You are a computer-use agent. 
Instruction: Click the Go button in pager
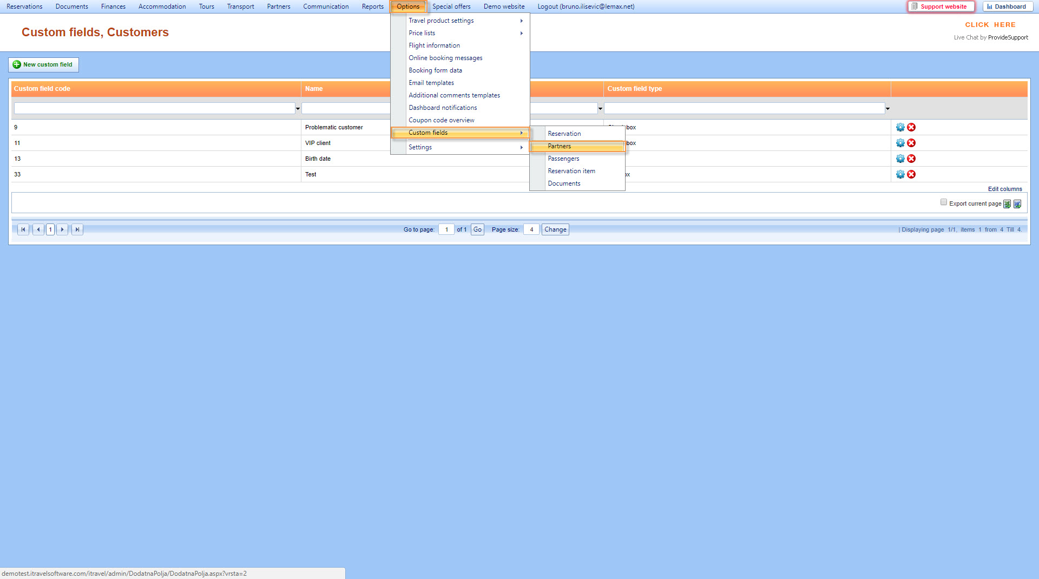point(477,229)
